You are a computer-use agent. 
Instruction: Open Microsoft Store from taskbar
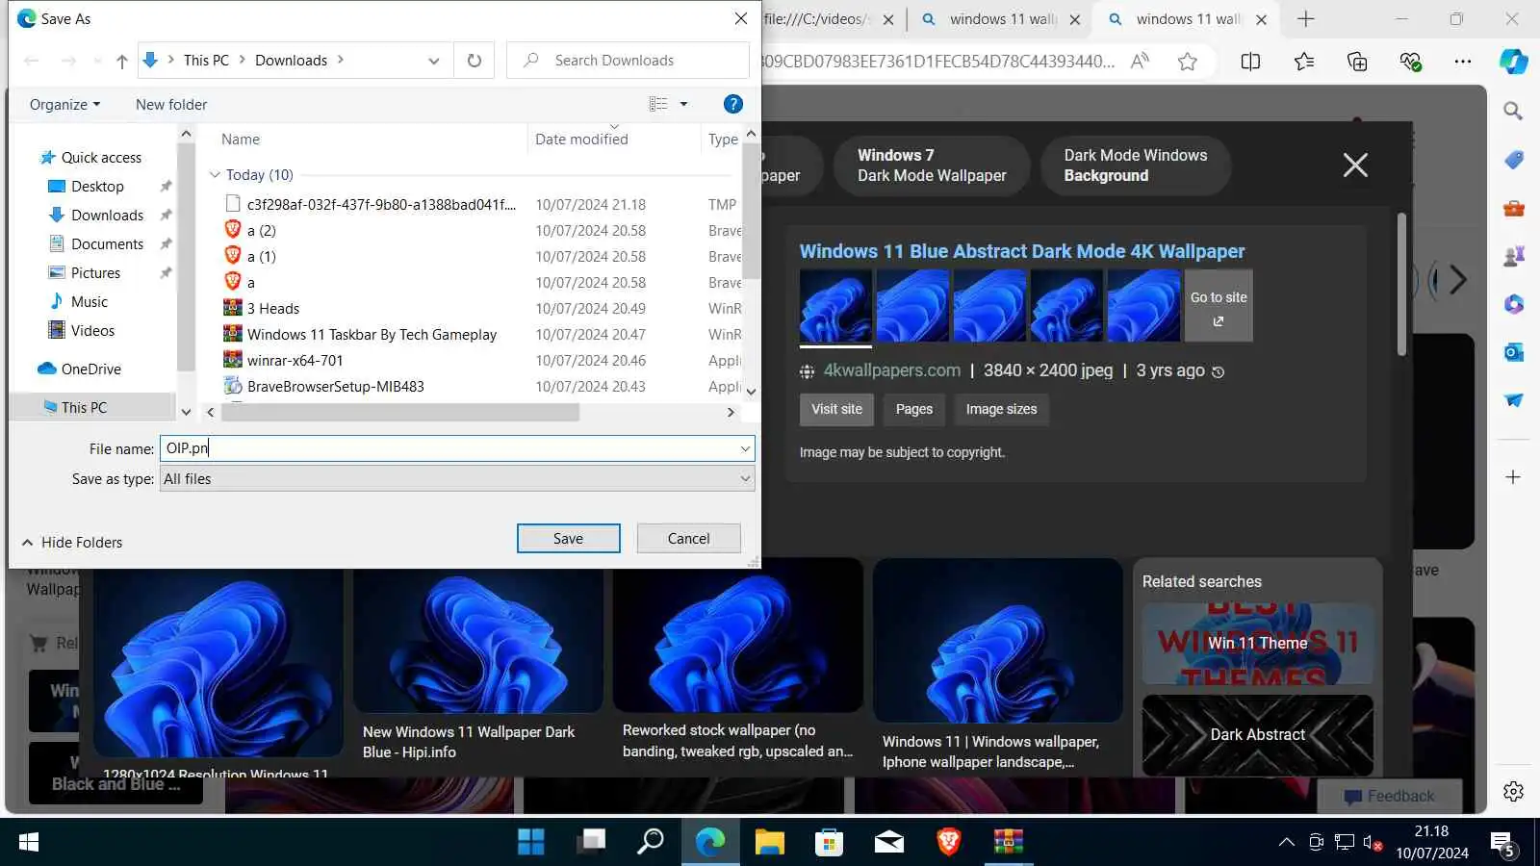coord(829,842)
